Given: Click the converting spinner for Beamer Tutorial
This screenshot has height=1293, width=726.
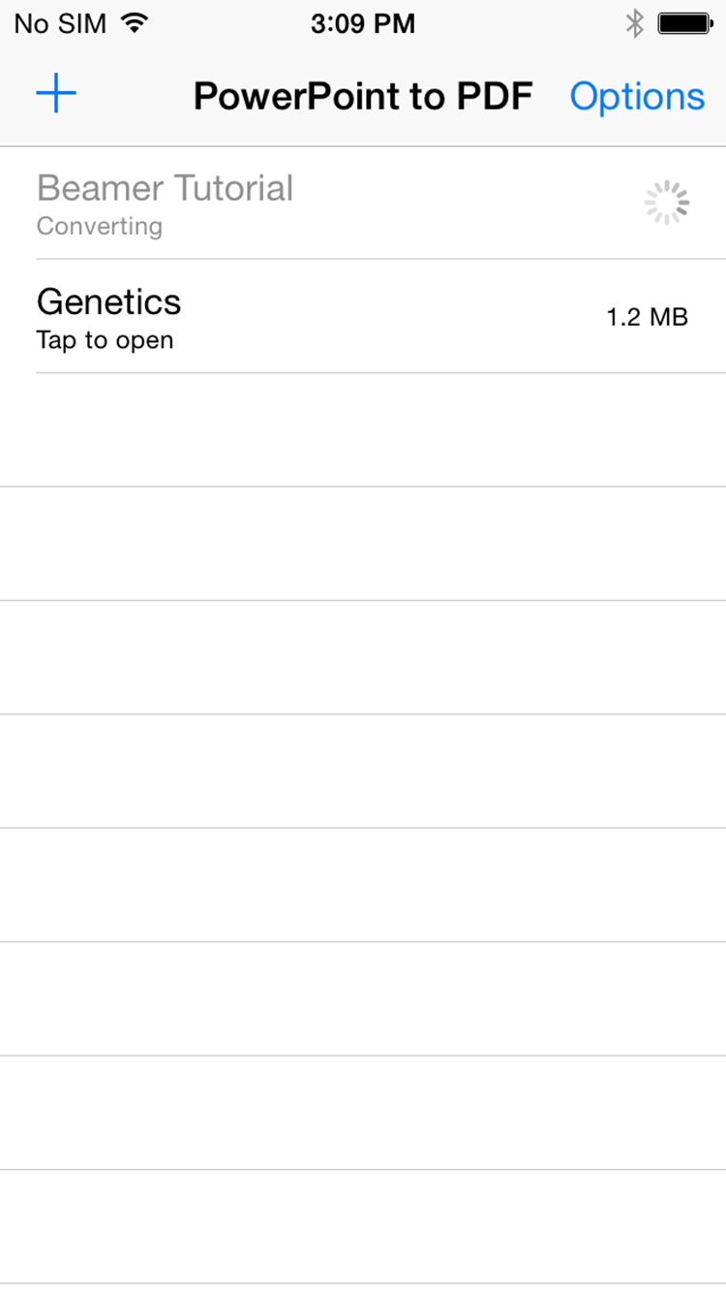Looking at the screenshot, I should (x=667, y=204).
